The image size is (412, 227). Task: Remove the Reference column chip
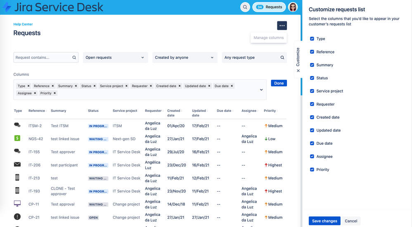[52, 86]
